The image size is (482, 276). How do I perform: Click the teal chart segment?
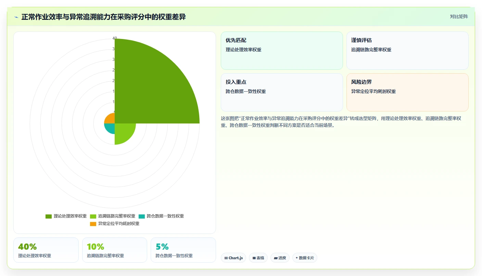[110, 128]
